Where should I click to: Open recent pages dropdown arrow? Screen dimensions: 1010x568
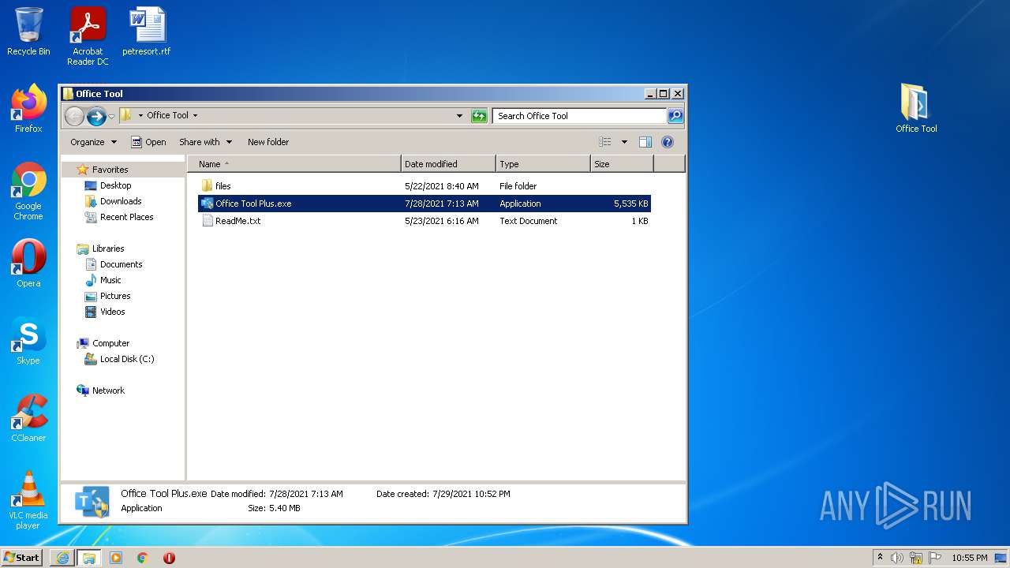(x=111, y=116)
